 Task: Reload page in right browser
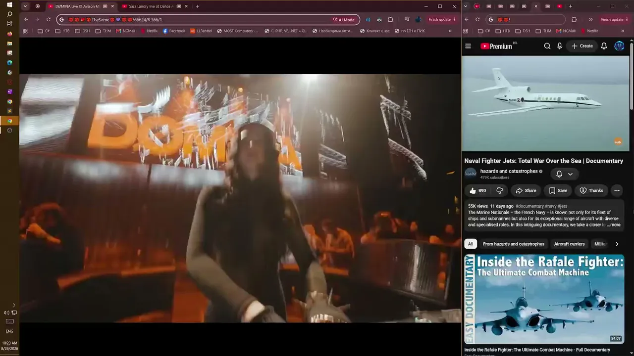477,19
